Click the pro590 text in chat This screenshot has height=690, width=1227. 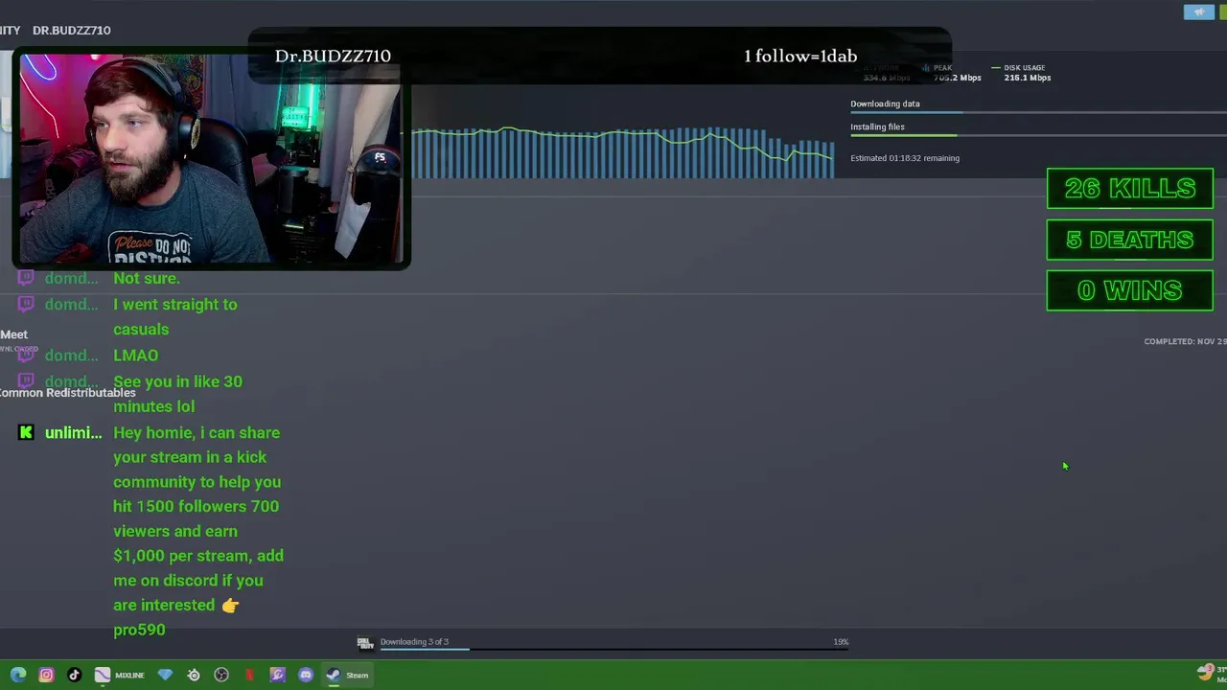point(139,630)
